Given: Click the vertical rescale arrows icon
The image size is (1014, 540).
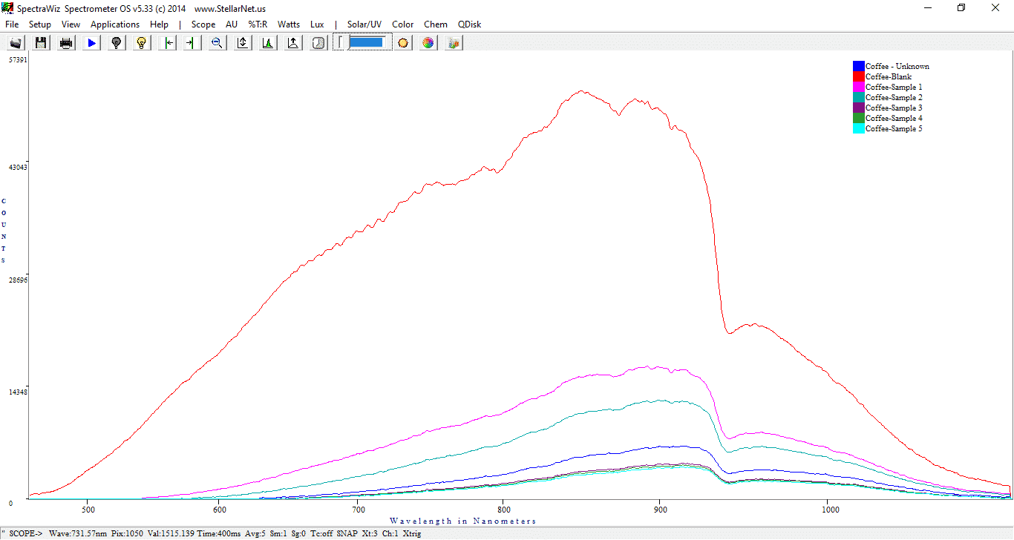Looking at the screenshot, I should tap(243, 43).
